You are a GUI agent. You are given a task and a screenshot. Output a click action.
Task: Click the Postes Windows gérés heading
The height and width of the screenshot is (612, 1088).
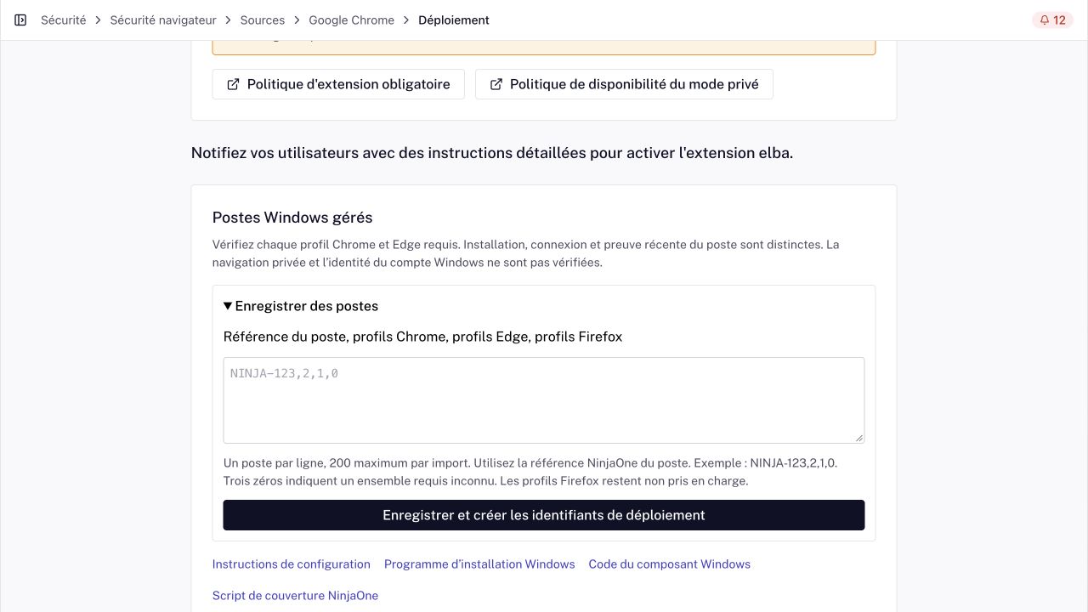(292, 217)
